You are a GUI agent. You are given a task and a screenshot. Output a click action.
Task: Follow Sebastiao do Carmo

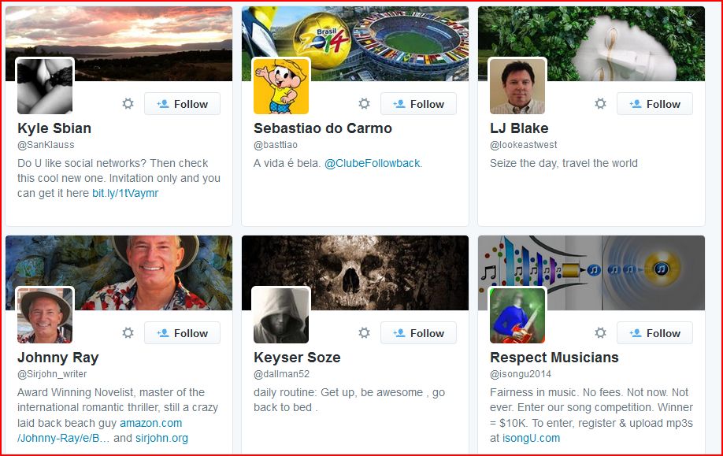(418, 104)
